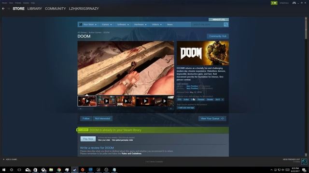Click the username account menu at top right

coord(284,3)
